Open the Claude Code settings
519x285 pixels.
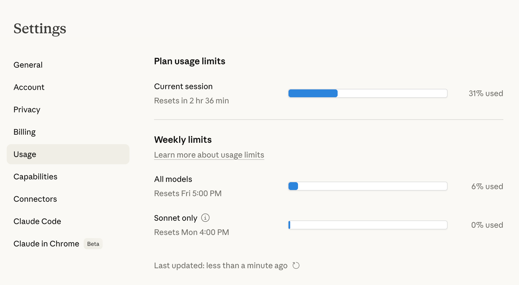pyautogui.click(x=37, y=221)
